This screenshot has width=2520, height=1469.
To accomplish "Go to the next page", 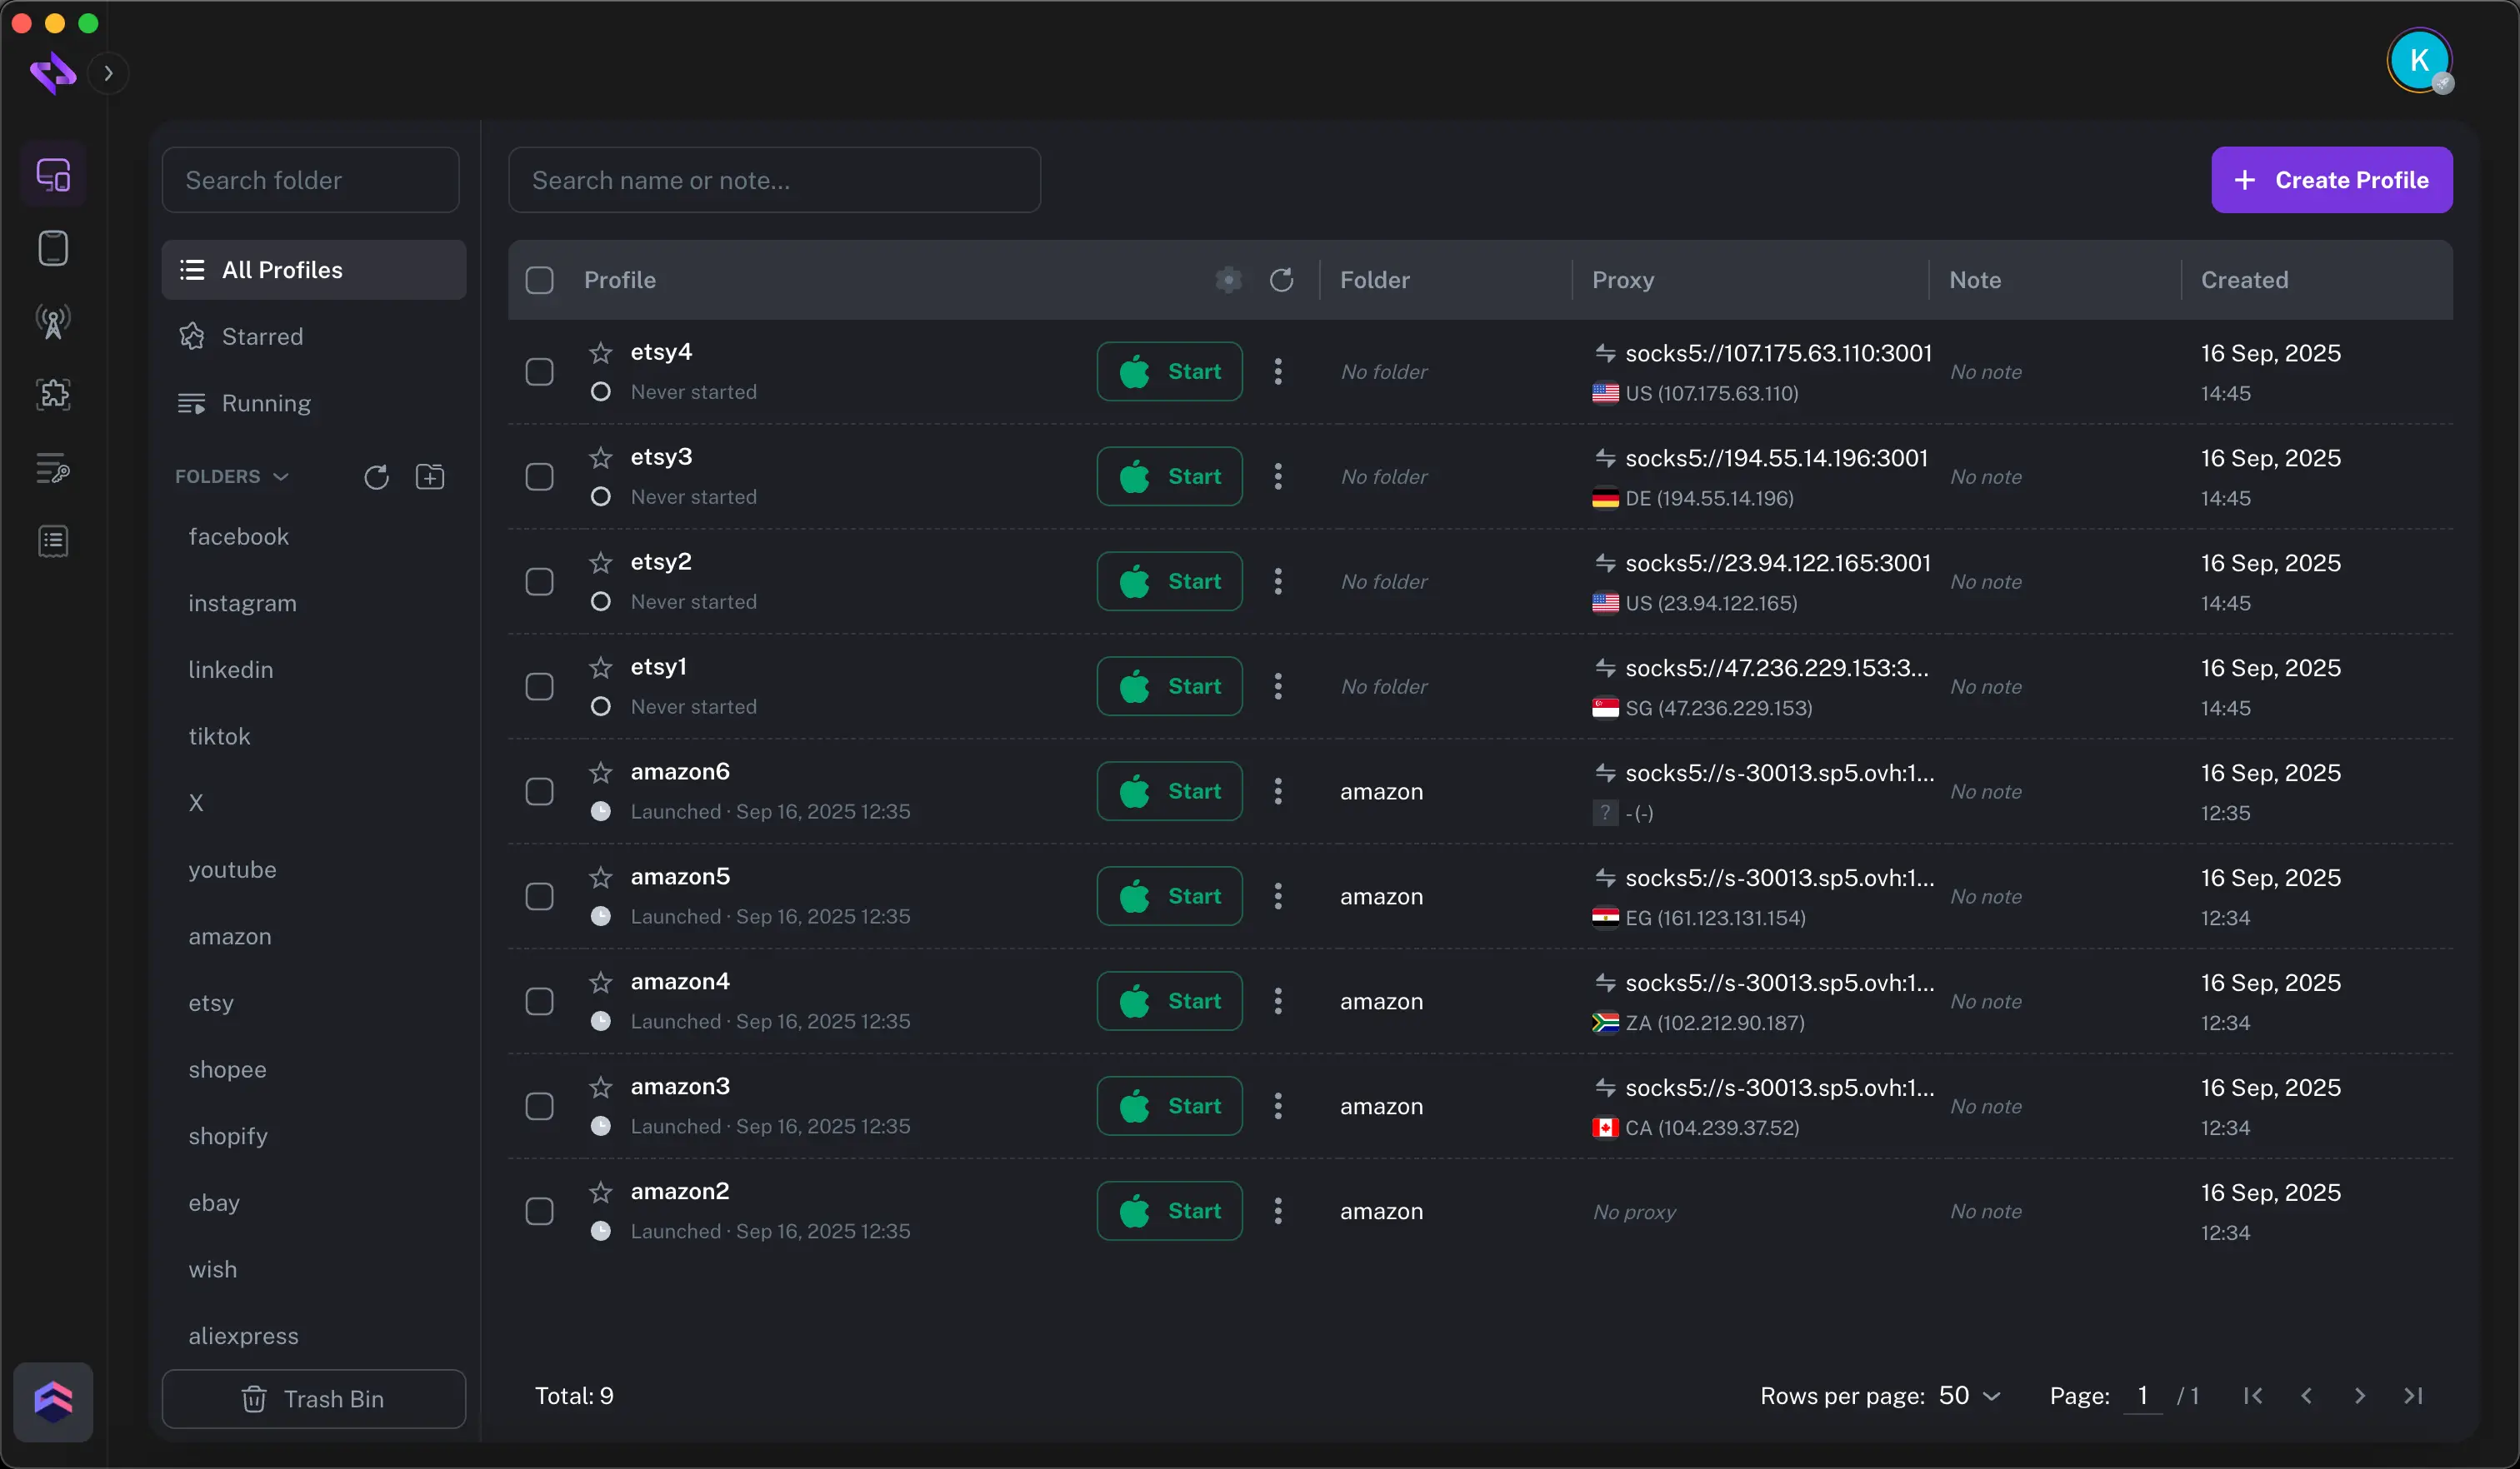I will [x=2359, y=1396].
